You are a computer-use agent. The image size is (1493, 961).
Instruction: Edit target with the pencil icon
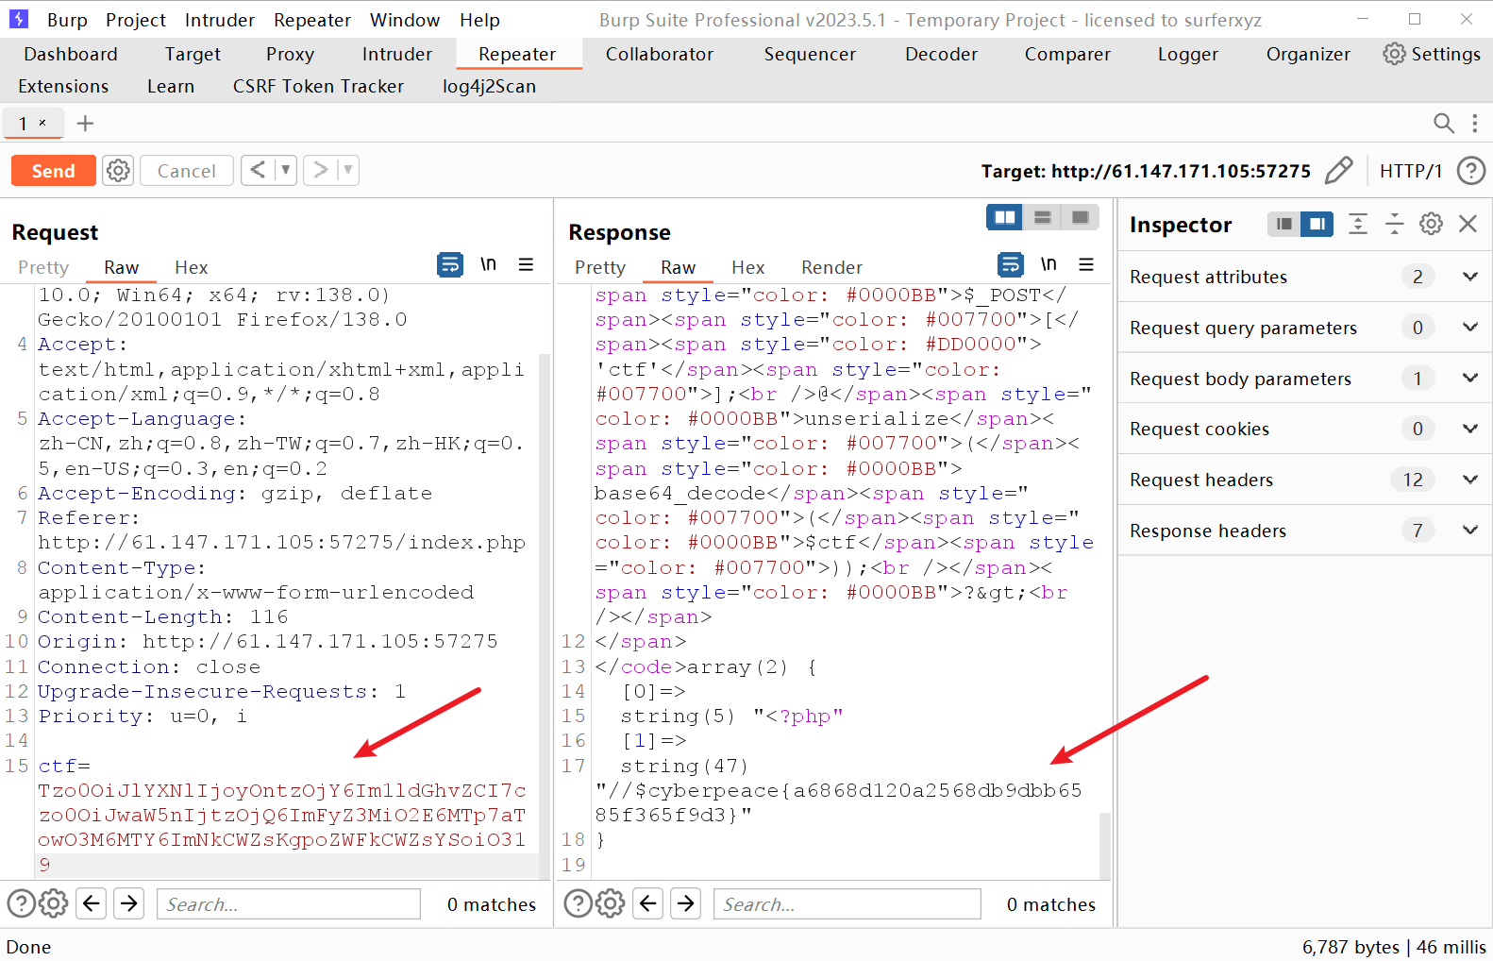1338,171
